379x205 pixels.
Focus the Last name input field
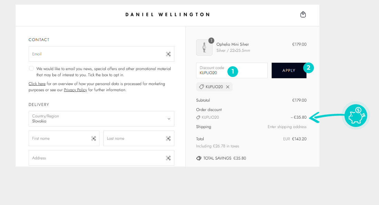coord(139,138)
